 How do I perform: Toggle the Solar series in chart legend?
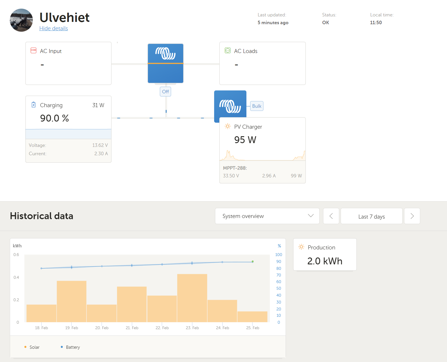click(32, 347)
